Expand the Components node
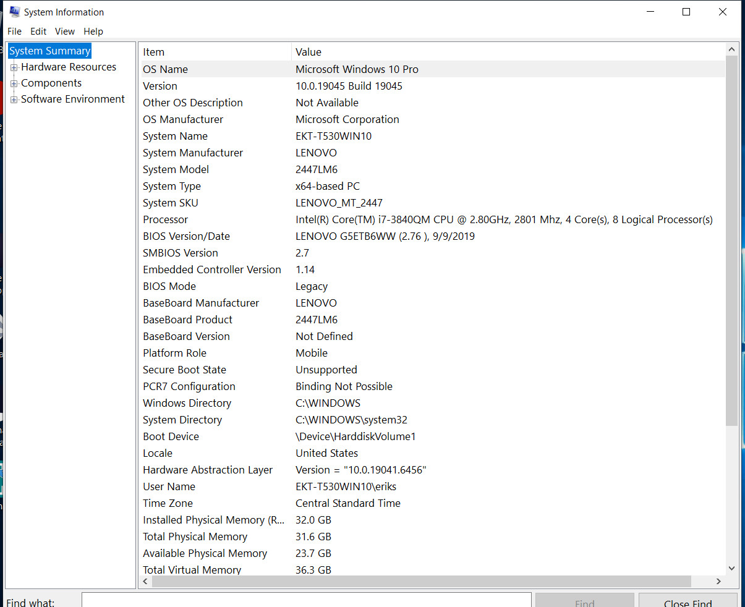745x607 pixels. [x=14, y=83]
